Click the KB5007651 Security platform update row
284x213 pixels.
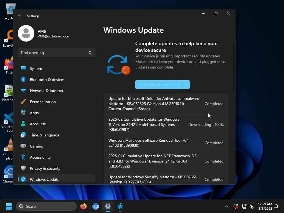[166, 178]
